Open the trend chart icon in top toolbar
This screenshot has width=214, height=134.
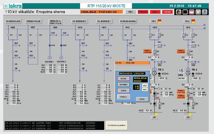pyautogui.click(x=185, y=12)
